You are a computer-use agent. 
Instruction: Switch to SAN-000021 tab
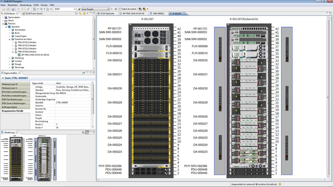pos(157,13)
